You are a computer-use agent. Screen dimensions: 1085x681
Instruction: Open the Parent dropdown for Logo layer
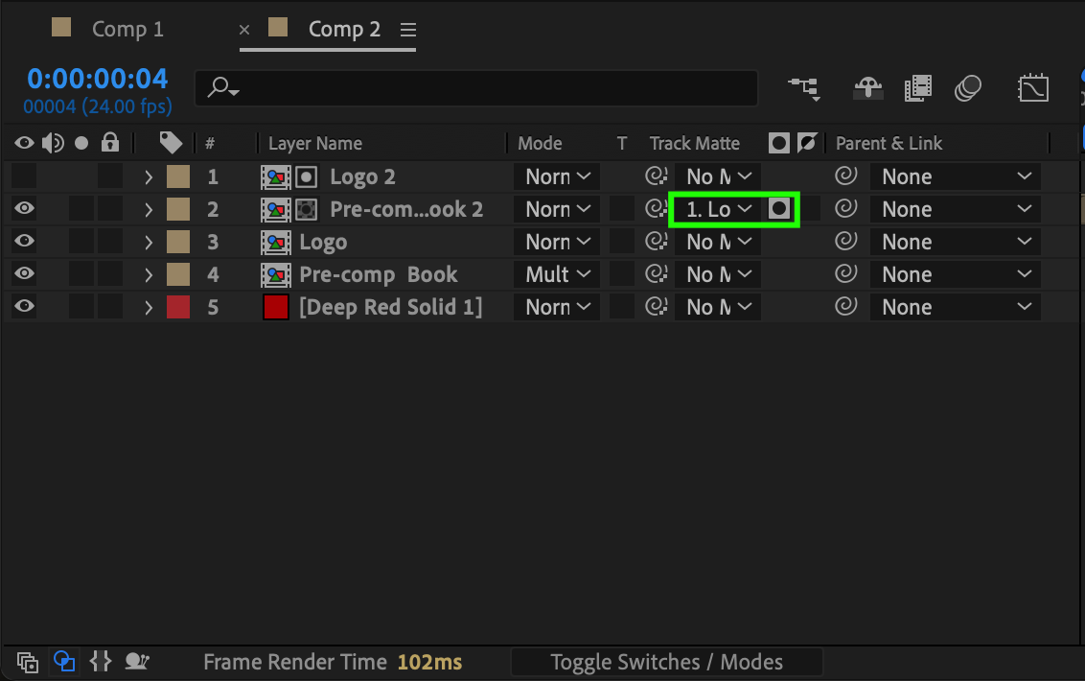pos(955,242)
